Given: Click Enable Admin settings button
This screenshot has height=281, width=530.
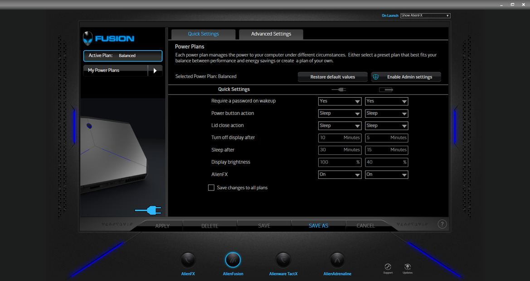Looking at the screenshot, I should [x=406, y=77].
